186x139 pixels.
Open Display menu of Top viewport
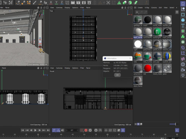[67, 8]
